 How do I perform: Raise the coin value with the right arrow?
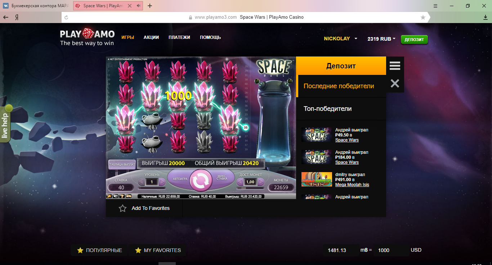pos(260,182)
